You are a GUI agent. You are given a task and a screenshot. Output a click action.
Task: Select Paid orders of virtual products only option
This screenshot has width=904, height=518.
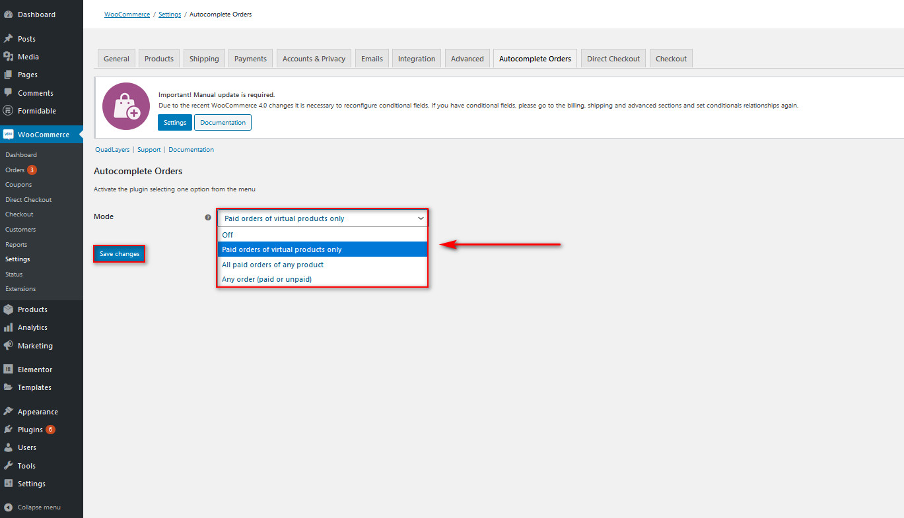[x=323, y=249]
